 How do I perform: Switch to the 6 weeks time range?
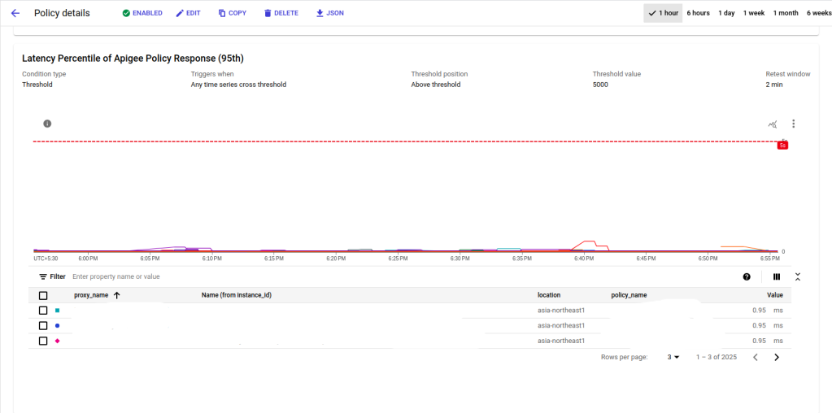point(819,13)
